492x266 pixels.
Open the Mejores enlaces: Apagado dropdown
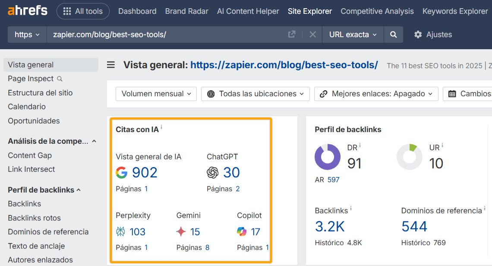click(375, 94)
